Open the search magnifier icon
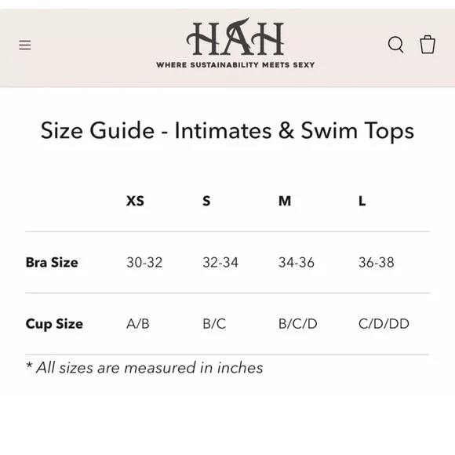 point(395,45)
